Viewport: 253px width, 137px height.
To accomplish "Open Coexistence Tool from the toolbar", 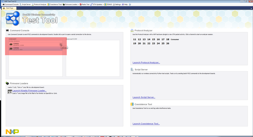I will (55, 5).
